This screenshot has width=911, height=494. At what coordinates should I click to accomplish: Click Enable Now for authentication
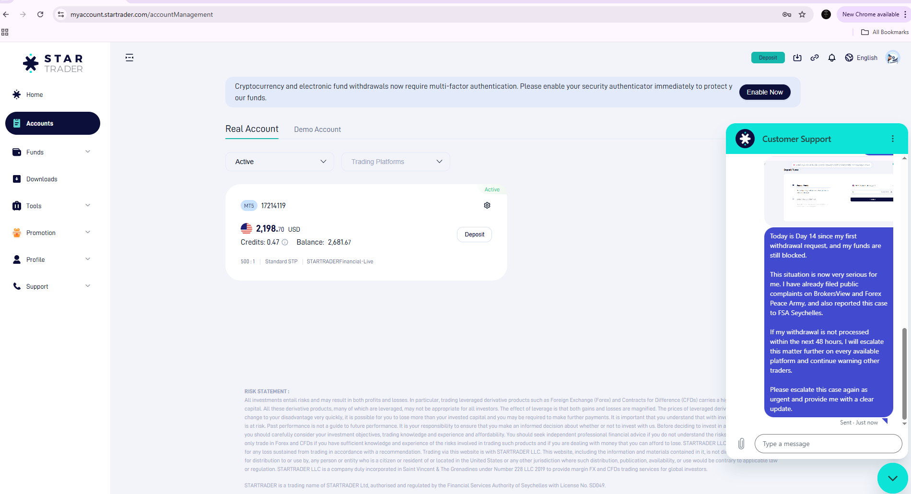[765, 92]
